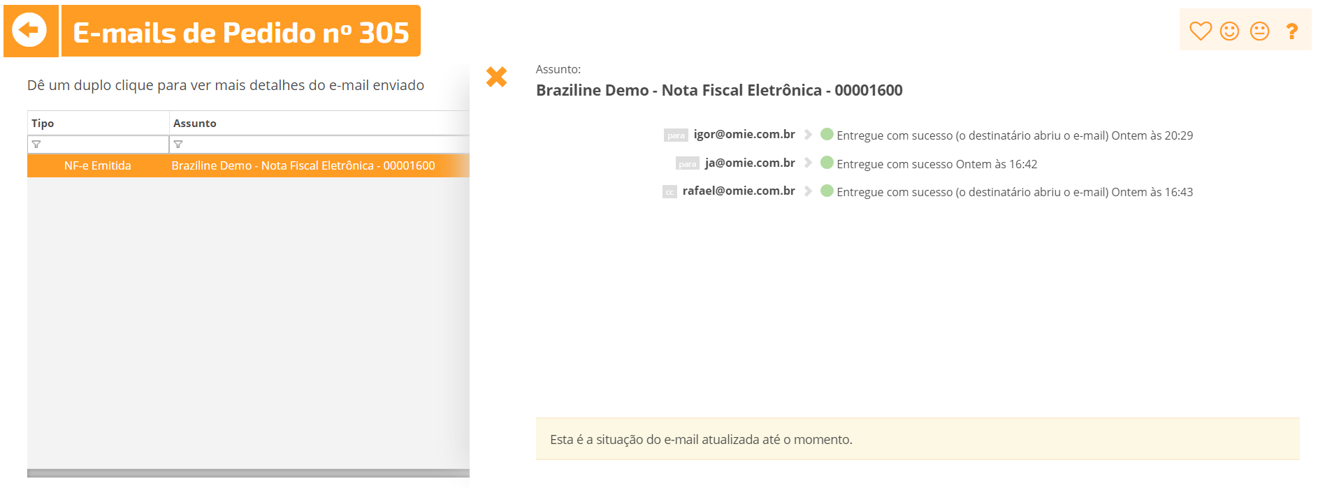Image resolution: width=1318 pixels, height=488 pixels.
Task: Close the email detail panel with the X
Action: (x=496, y=77)
